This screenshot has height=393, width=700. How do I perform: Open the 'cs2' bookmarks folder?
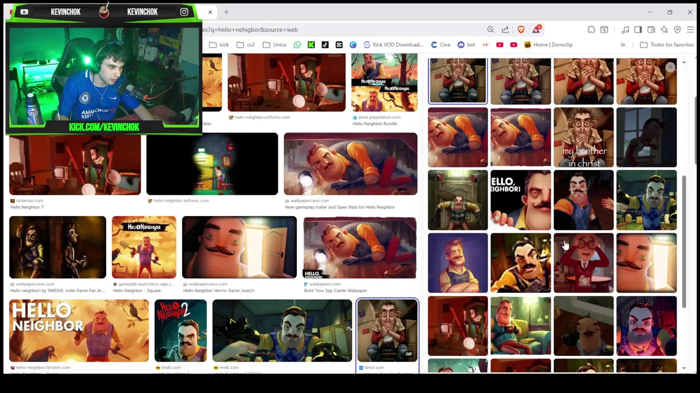tap(246, 45)
